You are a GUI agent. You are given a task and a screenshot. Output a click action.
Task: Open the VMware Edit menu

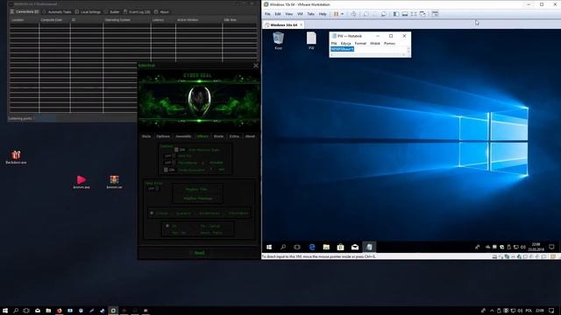click(x=278, y=14)
